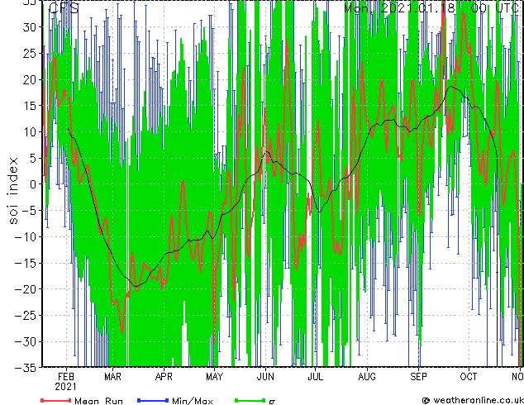Screen dimensions: 524x405
Task: Click the -10 y-axis tick label
Action: [25, 237]
